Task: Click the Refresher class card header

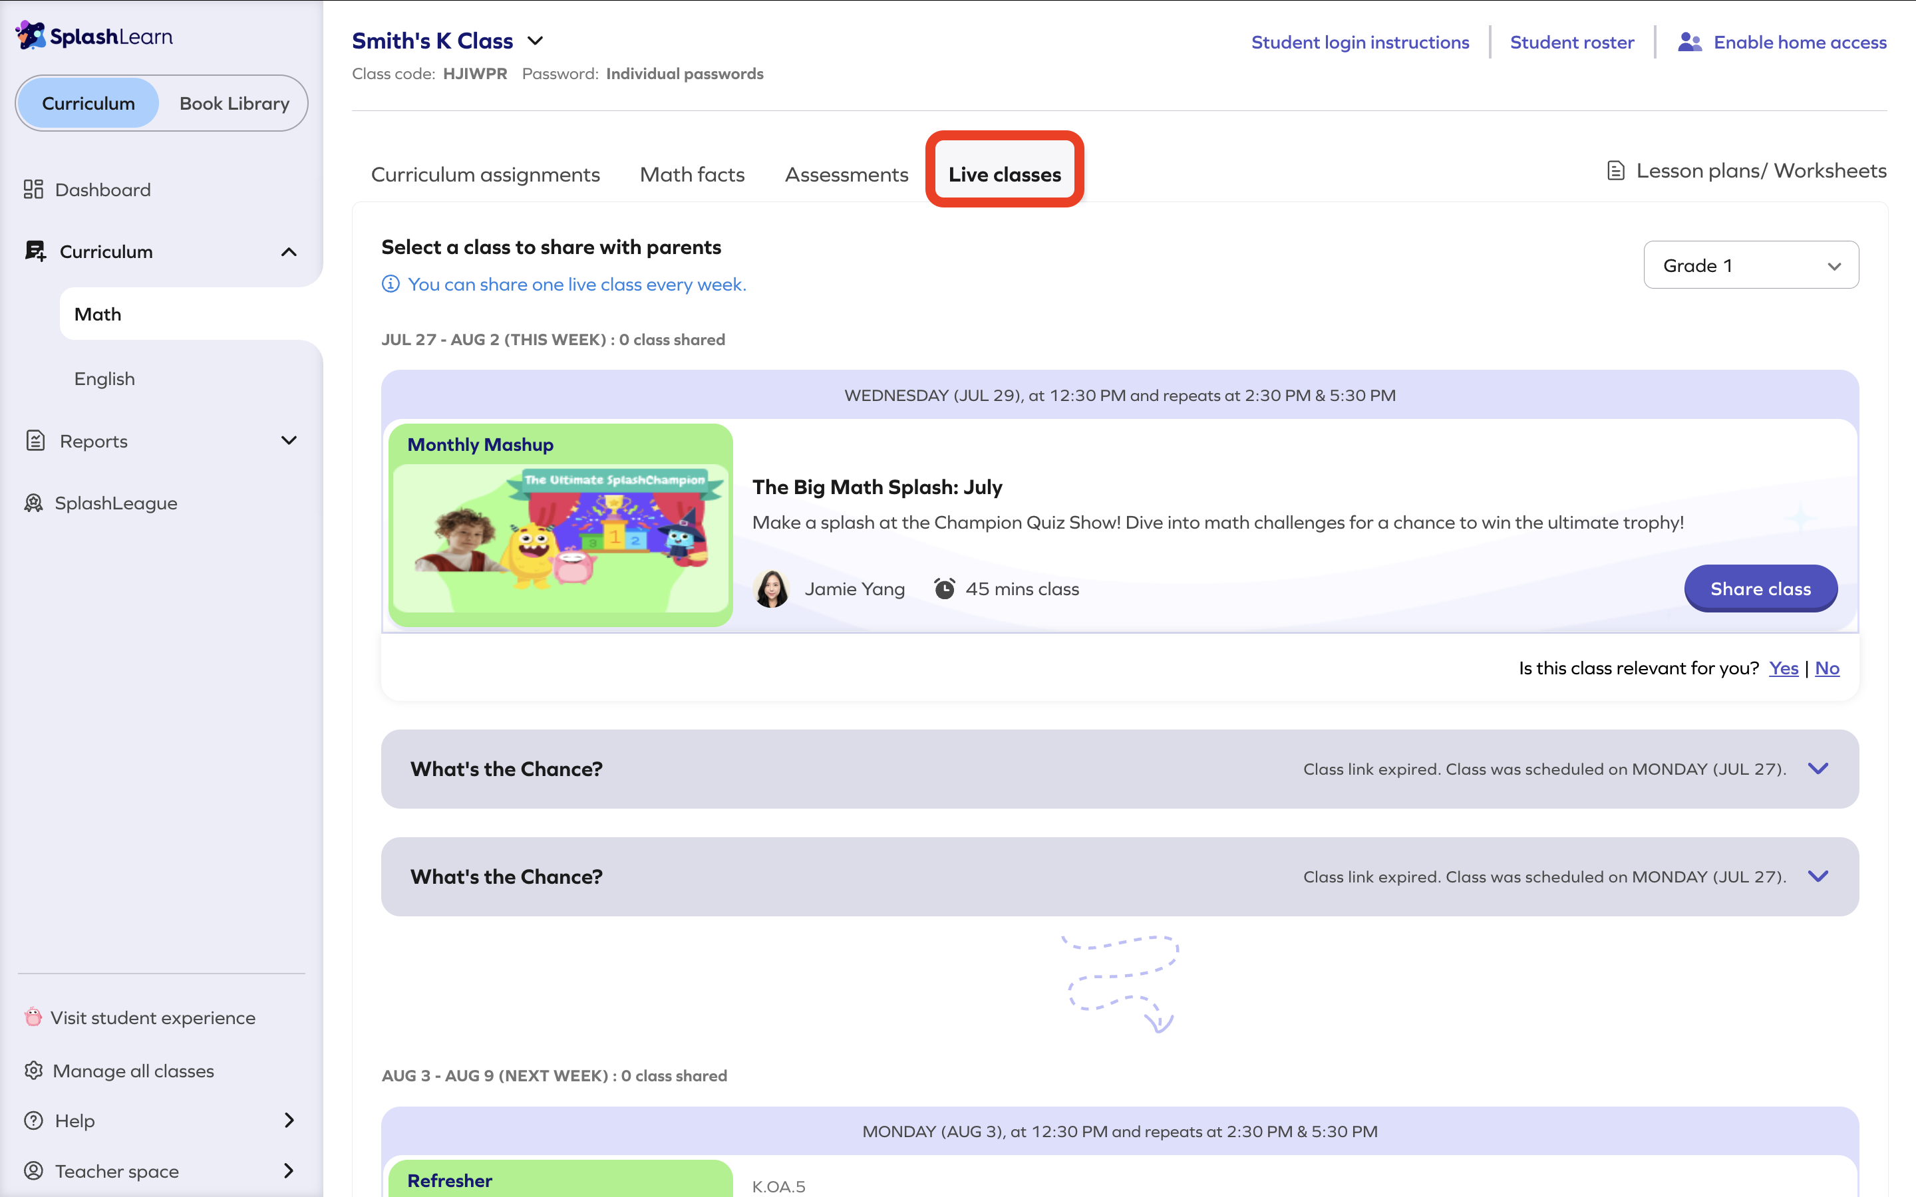Action: (561, 1178)
